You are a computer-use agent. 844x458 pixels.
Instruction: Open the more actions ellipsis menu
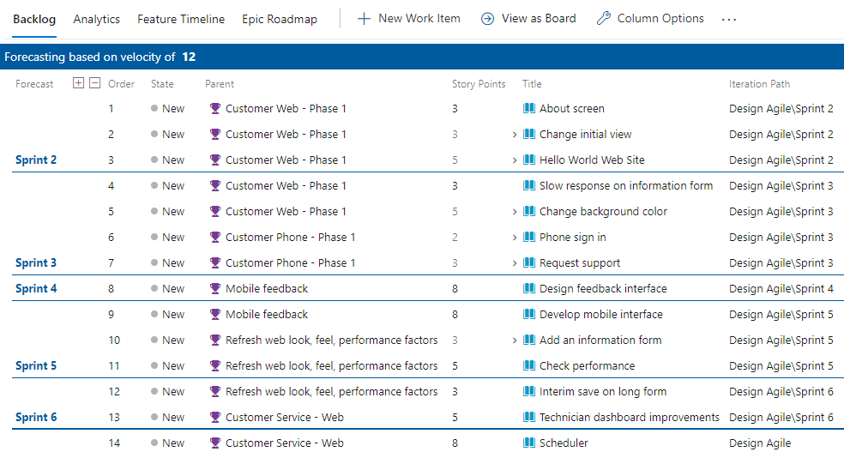click(729, 20)
